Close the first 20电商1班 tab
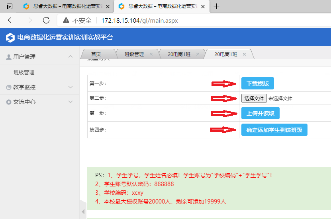This screenshot has height=219, width=331. (x=198, y=54)
